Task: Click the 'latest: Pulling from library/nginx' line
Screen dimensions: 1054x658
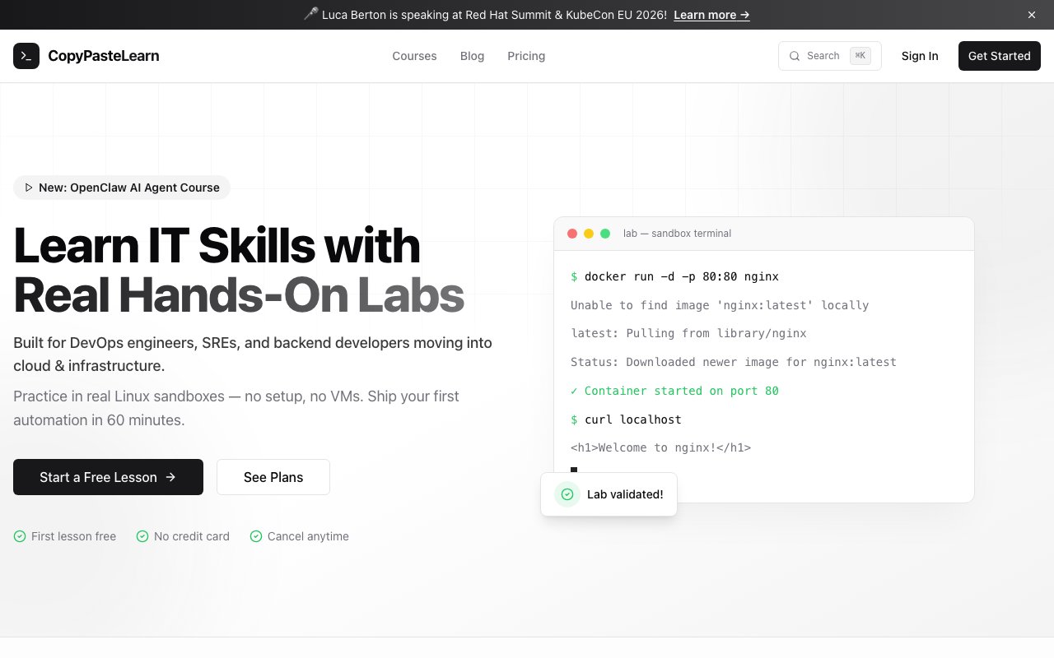Action: tap(688, 333)
